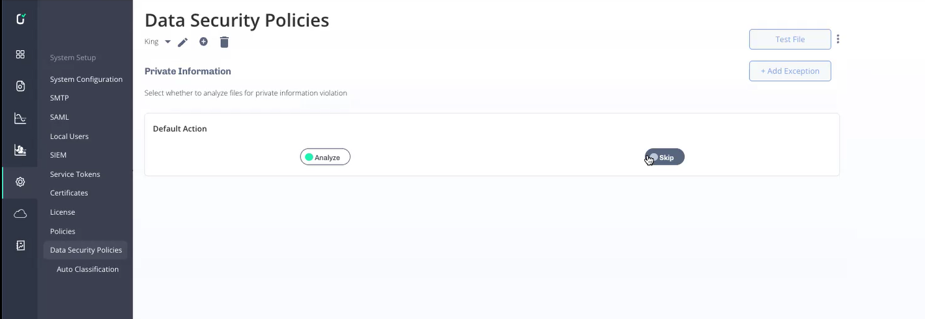This screenshot has width=925, height=319.
Task: Click the line chart icon in the sidebar
Action: [20, 118]
